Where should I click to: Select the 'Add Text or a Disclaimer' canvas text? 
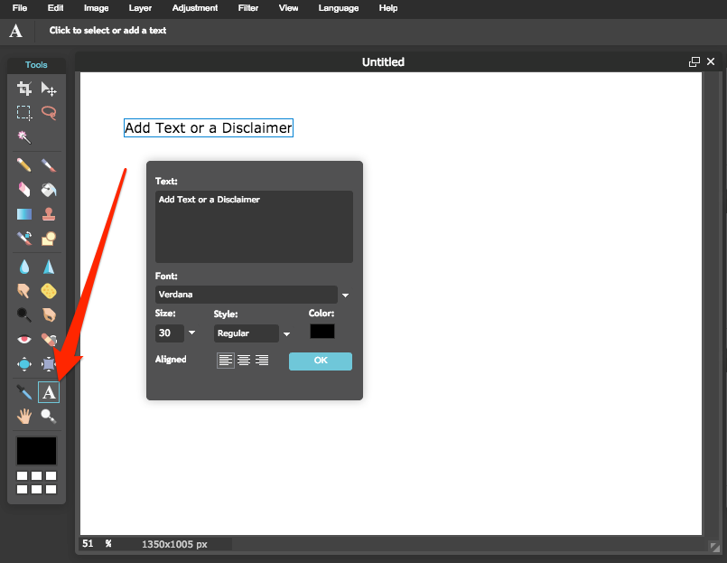point(209,128)
